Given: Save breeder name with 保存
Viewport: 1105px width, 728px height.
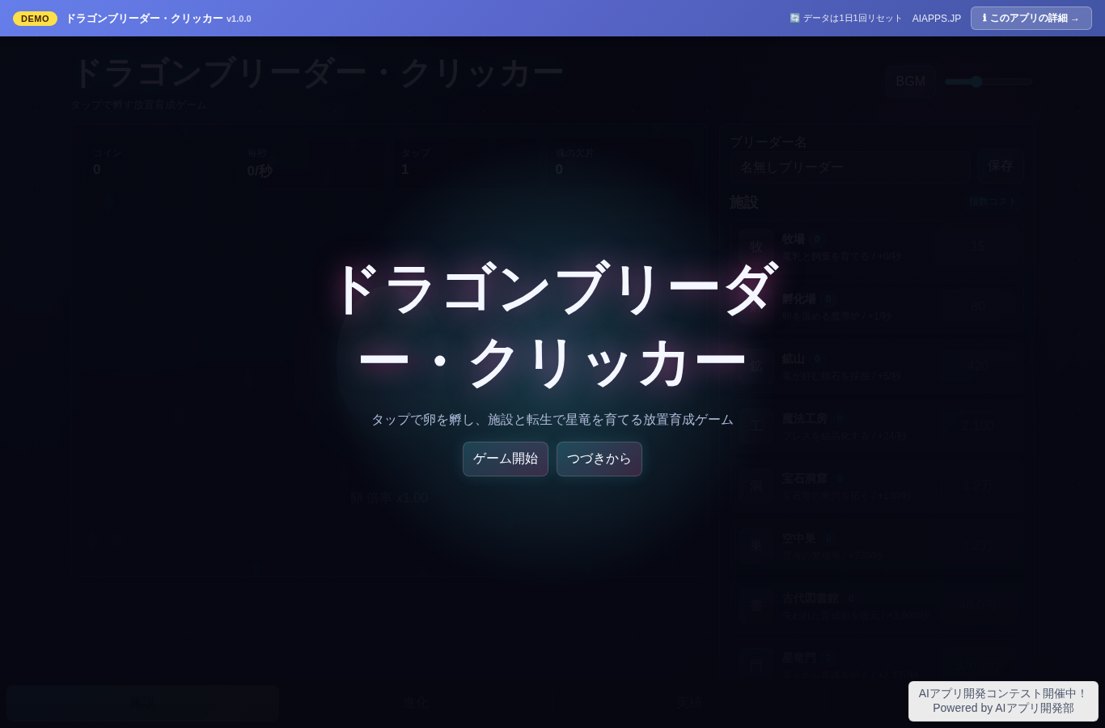Looking at the screenshot, I should (x=1000, y=167).
